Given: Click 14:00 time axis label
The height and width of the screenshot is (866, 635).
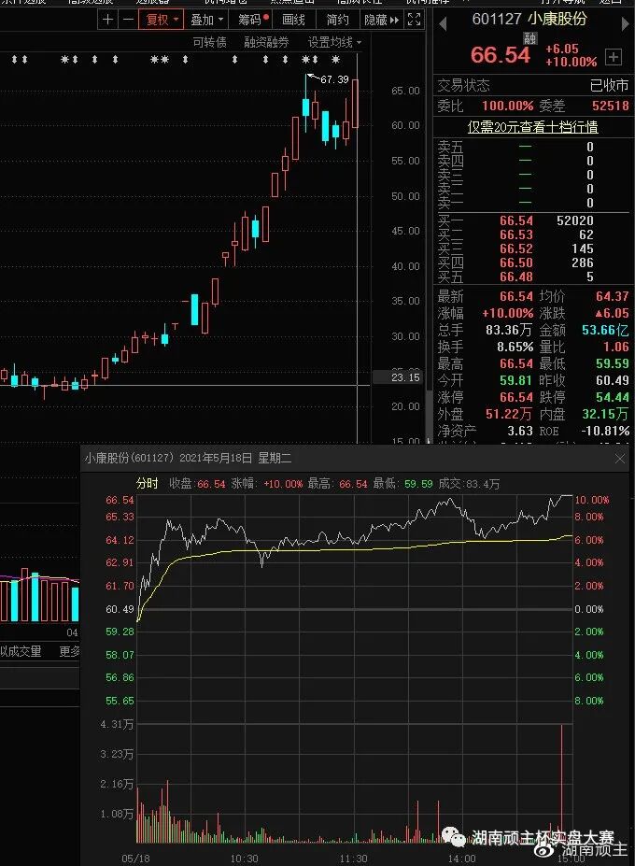Looking at the screenshot, I should click(x=461, y=859).
